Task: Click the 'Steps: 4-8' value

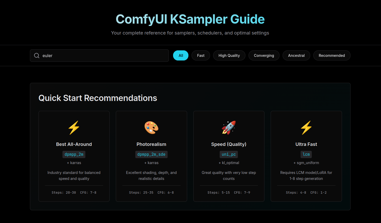Action: tap(296, 193)
